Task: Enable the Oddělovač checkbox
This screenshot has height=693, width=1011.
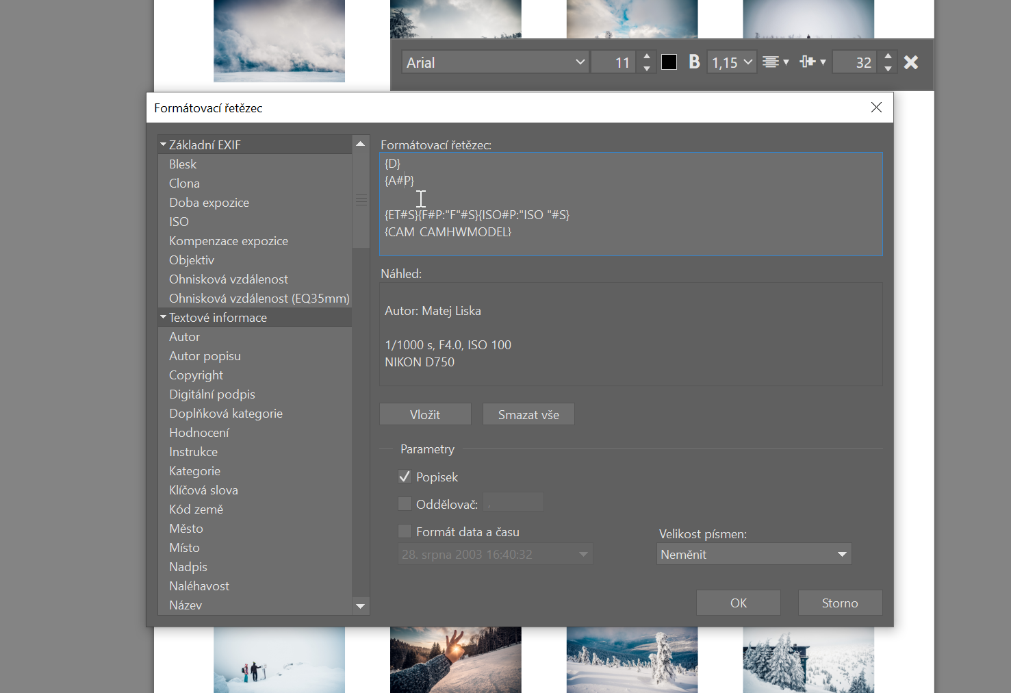Action: tap(405, 504)
